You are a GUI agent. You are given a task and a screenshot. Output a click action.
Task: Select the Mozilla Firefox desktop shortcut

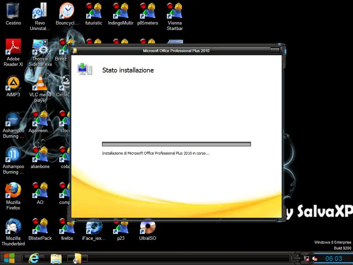click(x=13, y=196)
